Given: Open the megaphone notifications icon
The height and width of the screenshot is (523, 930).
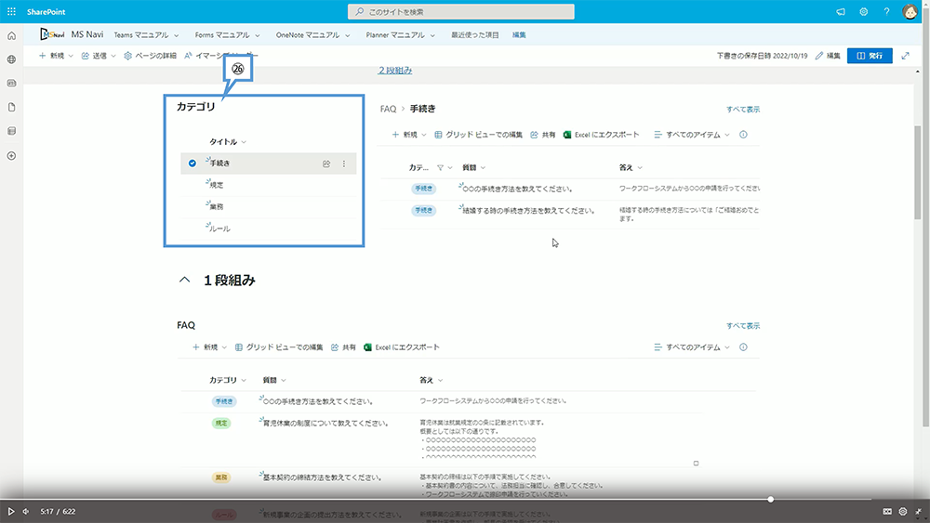Looking at the screenshot, I should [x=841, y=12].
